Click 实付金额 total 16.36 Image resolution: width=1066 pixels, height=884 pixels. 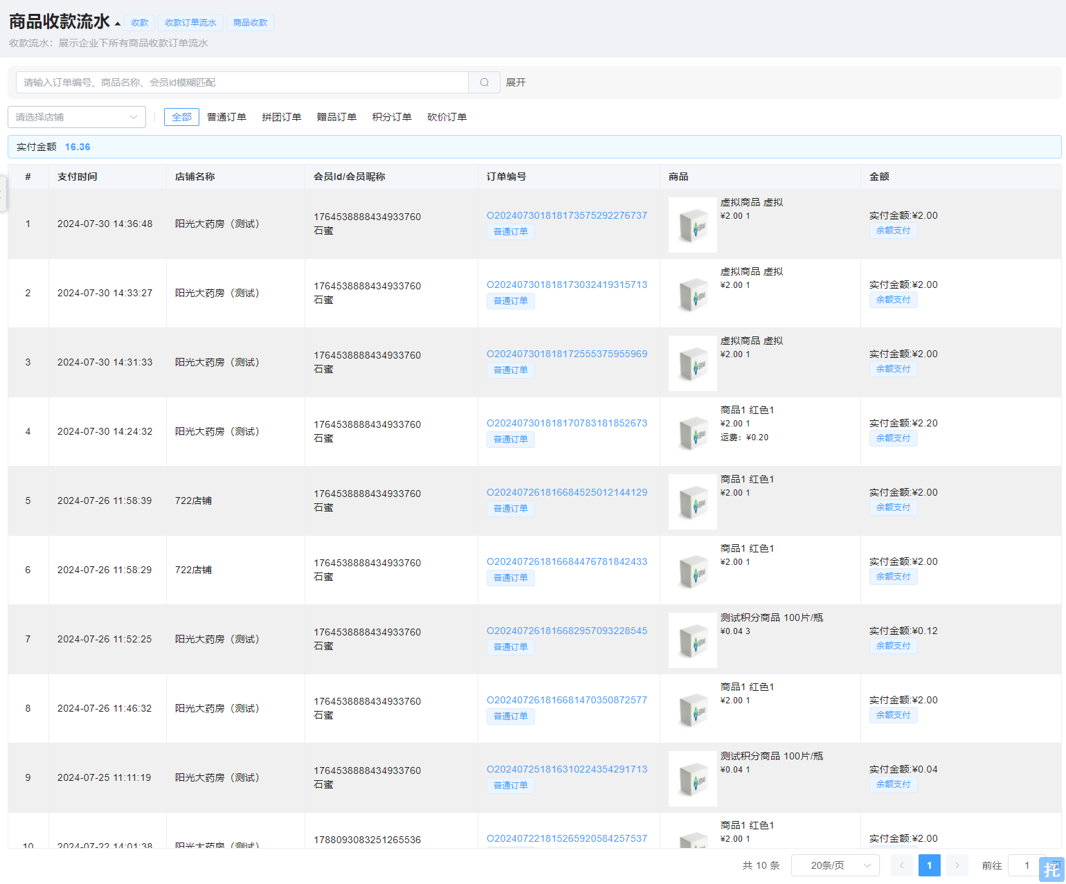click(x=78, y=147)
